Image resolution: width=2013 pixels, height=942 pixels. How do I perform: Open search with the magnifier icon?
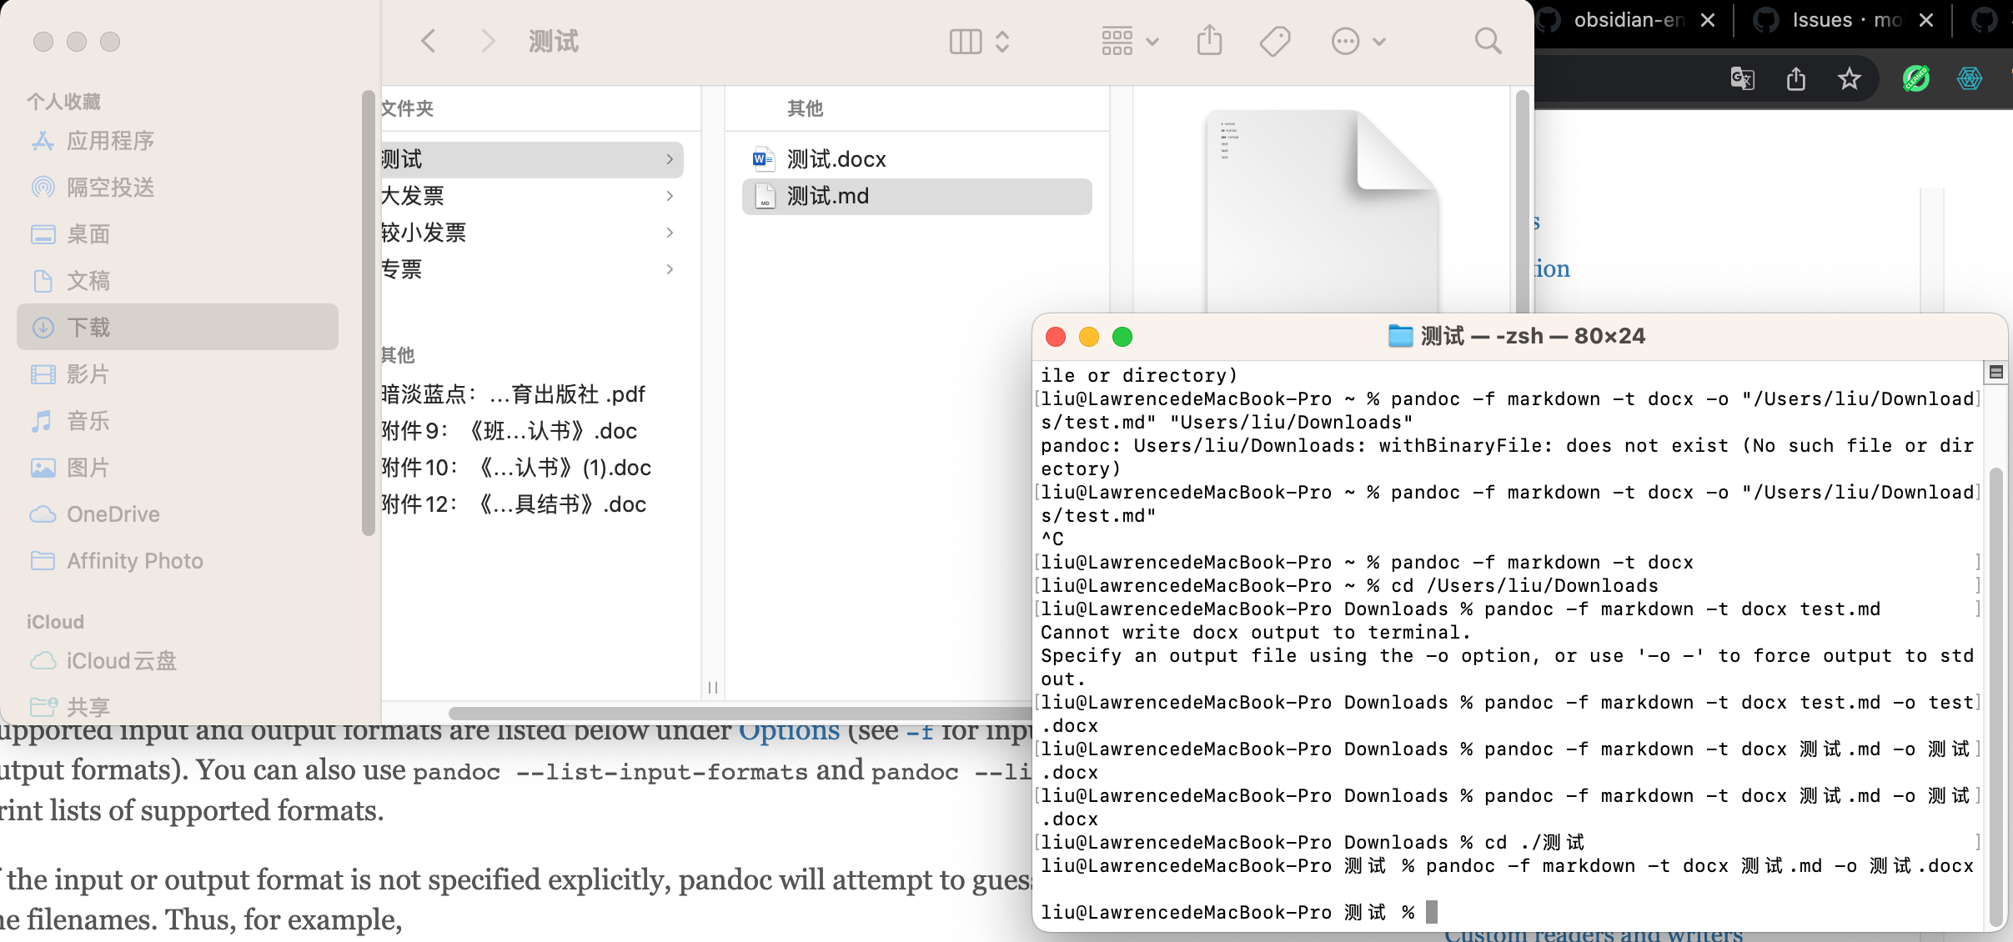pyautogui.click(x=1487, y=40)
